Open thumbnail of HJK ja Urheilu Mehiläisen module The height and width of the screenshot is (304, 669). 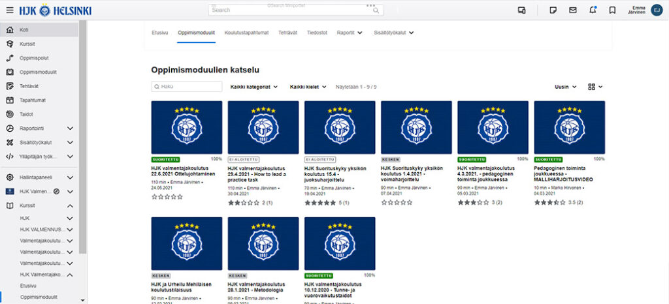pyautogui.click(x=187, y=243)
